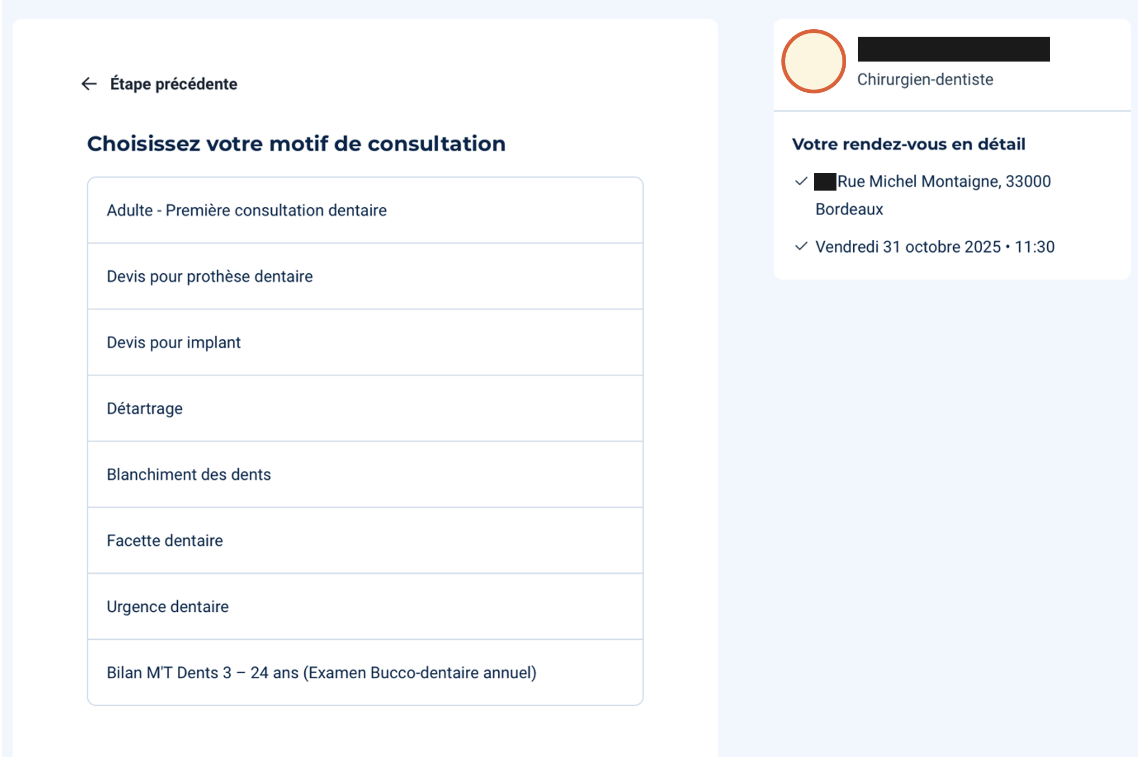
Task: Click Votre rendez-vous en détail heading
Action: [908, 144]
